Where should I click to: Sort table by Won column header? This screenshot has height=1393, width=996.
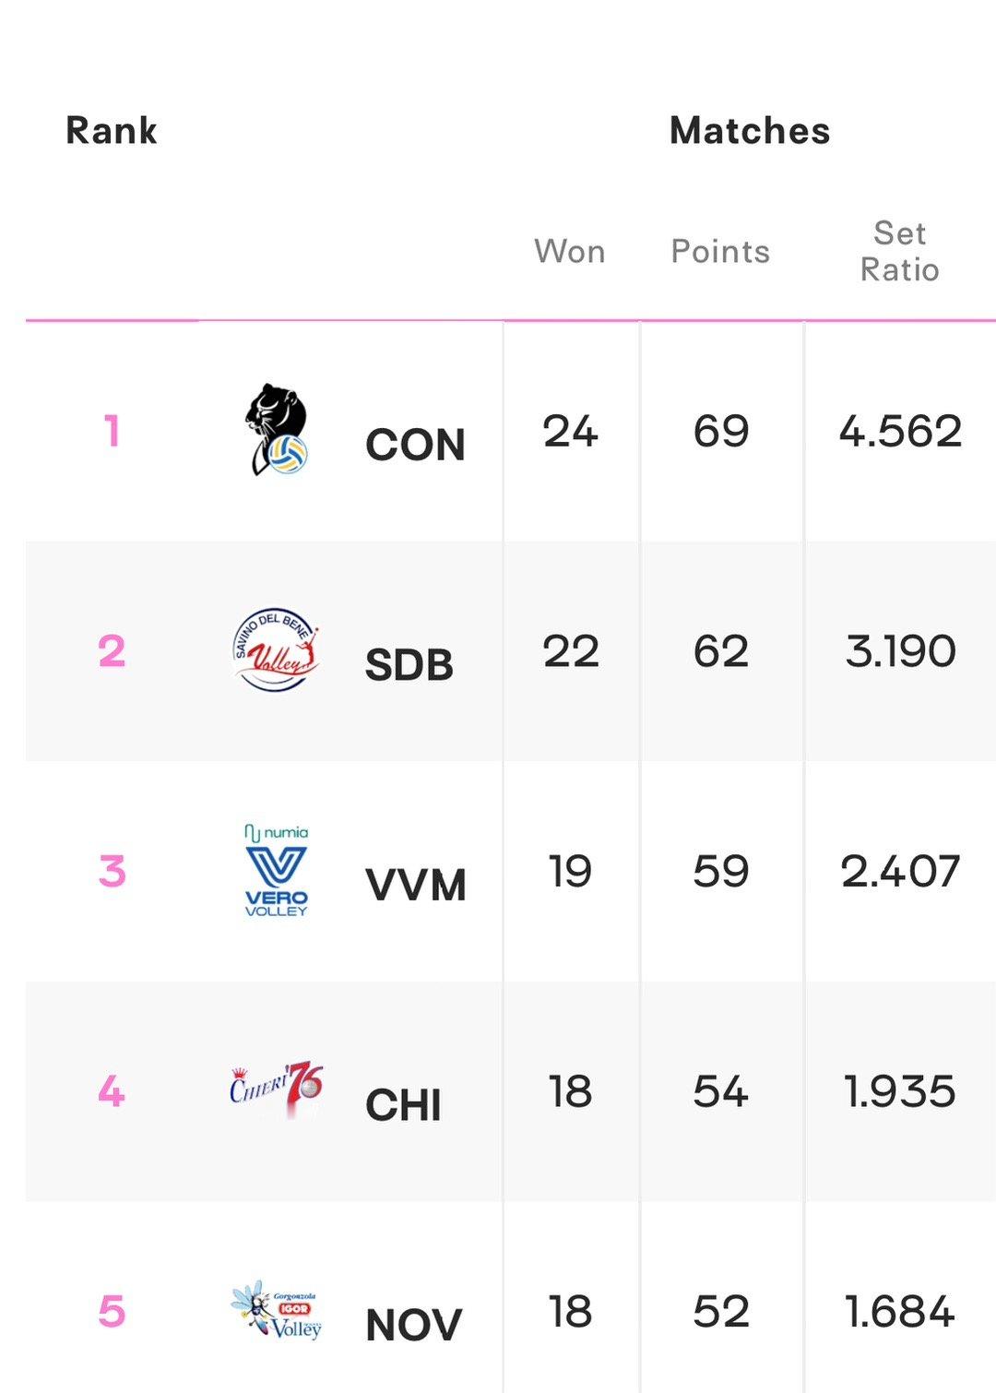pos(570,251)
